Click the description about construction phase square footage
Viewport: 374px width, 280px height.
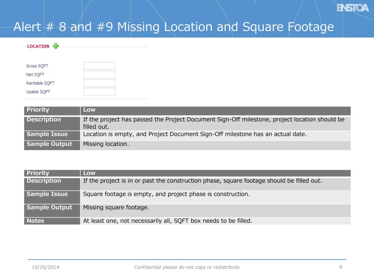(202, 181)
